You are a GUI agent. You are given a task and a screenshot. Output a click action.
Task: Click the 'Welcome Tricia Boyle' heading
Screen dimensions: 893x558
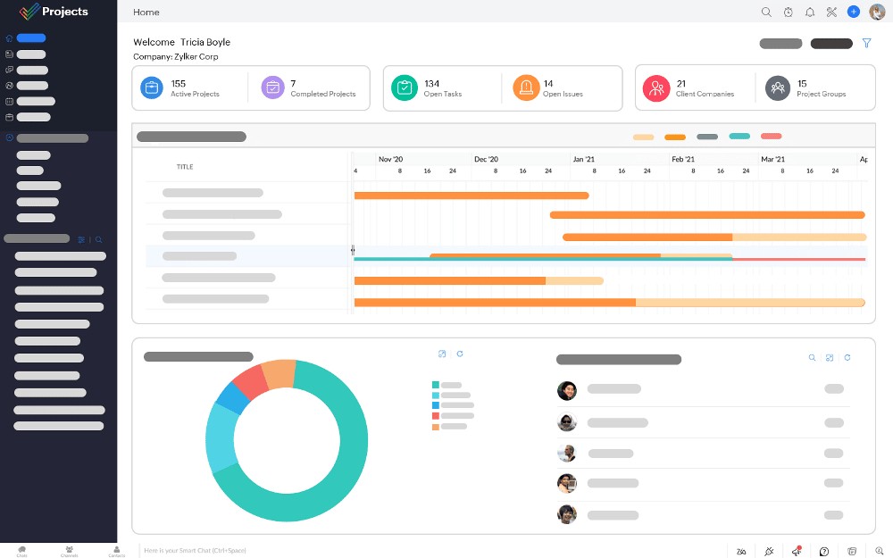[181, 42]
